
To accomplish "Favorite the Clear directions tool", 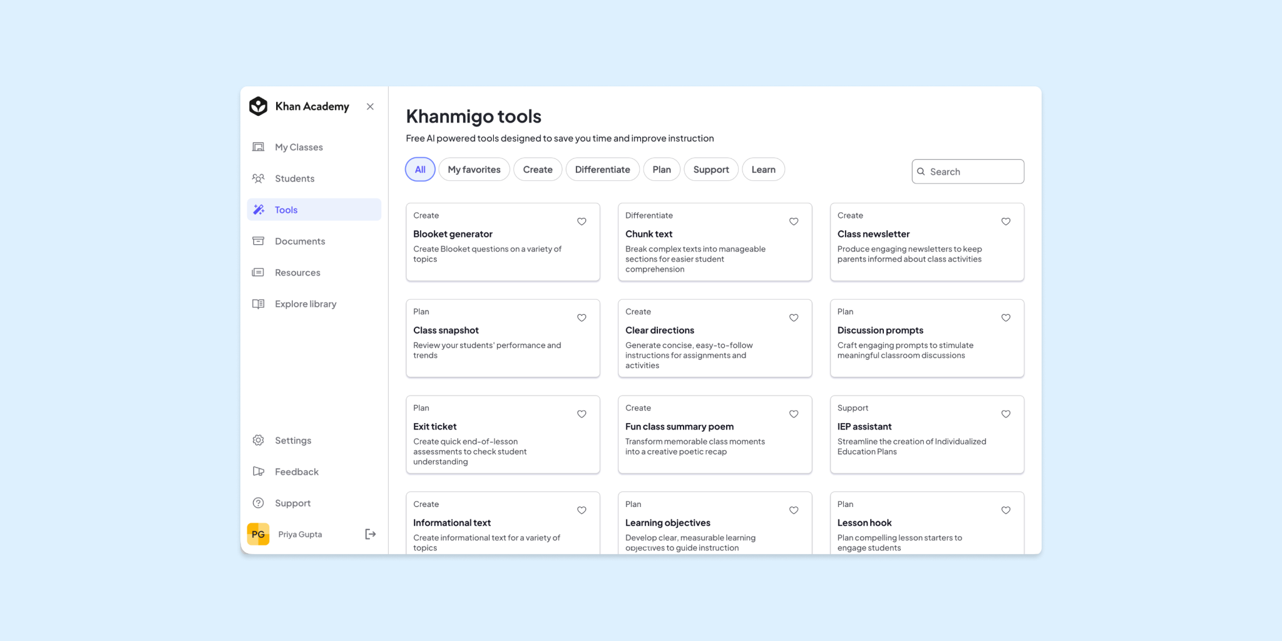I will point(794,318).
